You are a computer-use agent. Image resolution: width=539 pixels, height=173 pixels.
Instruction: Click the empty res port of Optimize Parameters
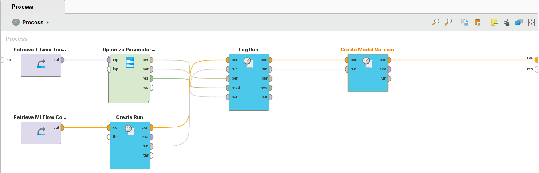tap(151, 88)
